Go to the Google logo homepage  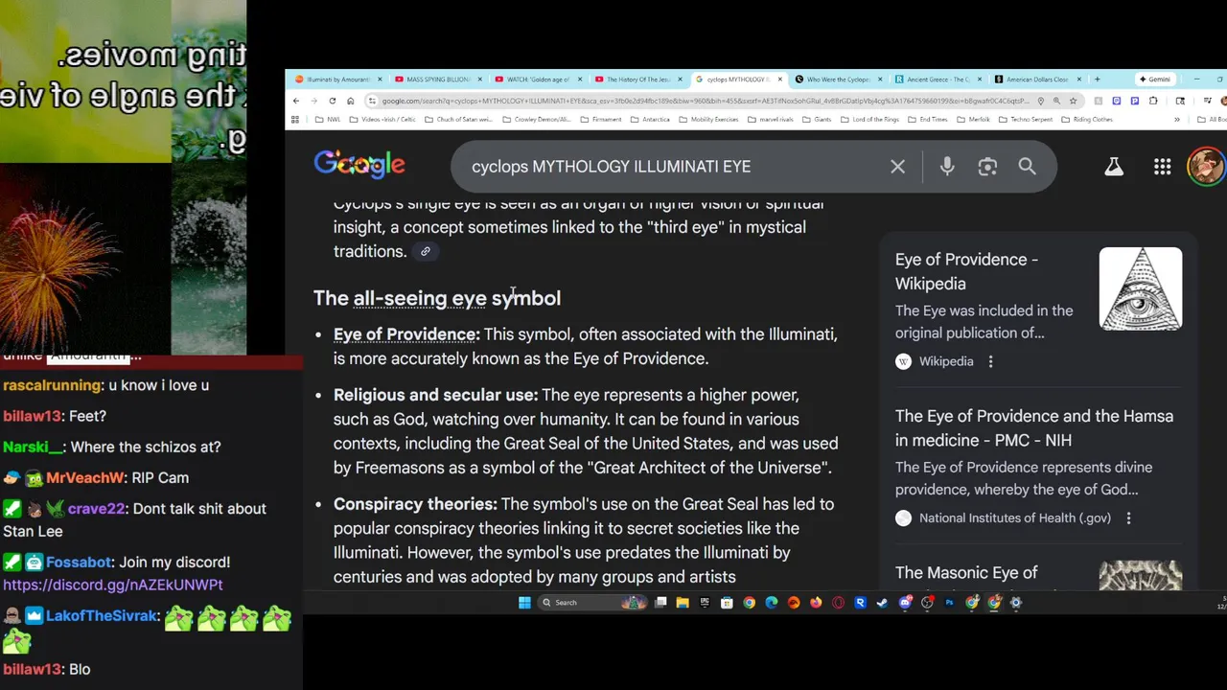(x=359, y=165)
